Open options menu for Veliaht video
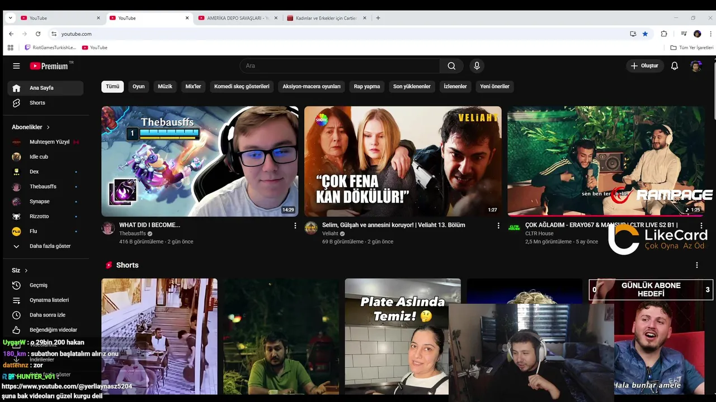This screenshot has height=402, width=716. click(498, 226)
